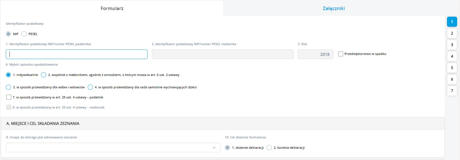Select 1. złożenie deklaracji radio option

click(x=227, y=148)
